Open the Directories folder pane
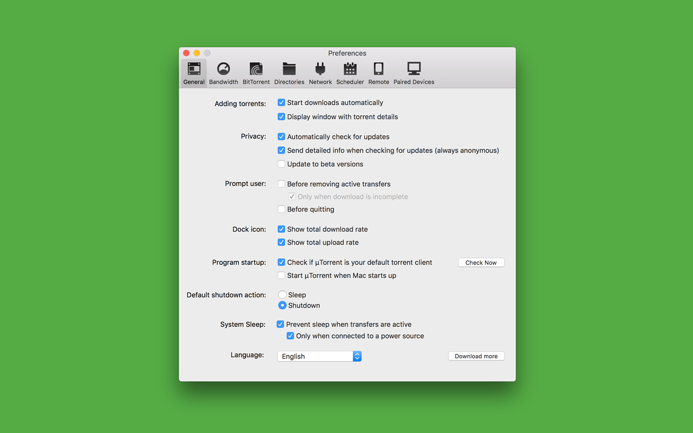The image size is (693, 433). pyautogui.click(x=289, y=73)
